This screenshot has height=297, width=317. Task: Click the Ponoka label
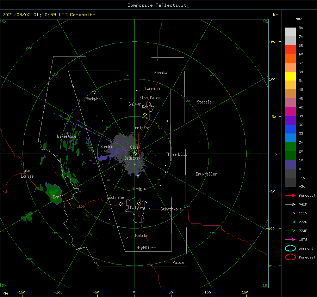coord(161,73)
